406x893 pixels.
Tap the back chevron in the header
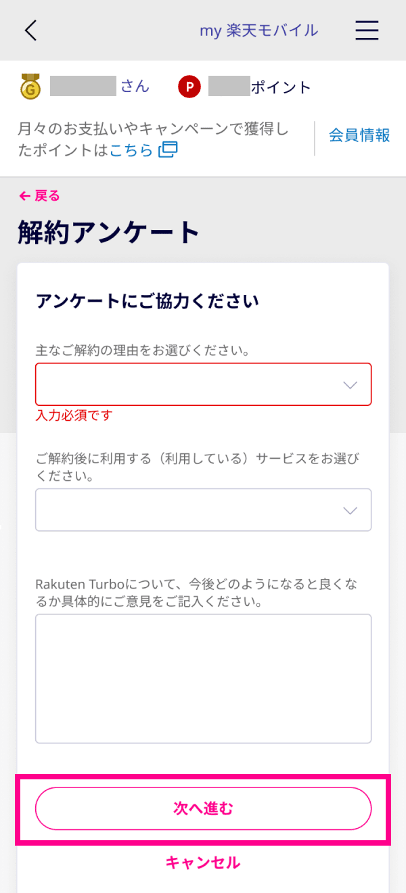click(30, 30)
